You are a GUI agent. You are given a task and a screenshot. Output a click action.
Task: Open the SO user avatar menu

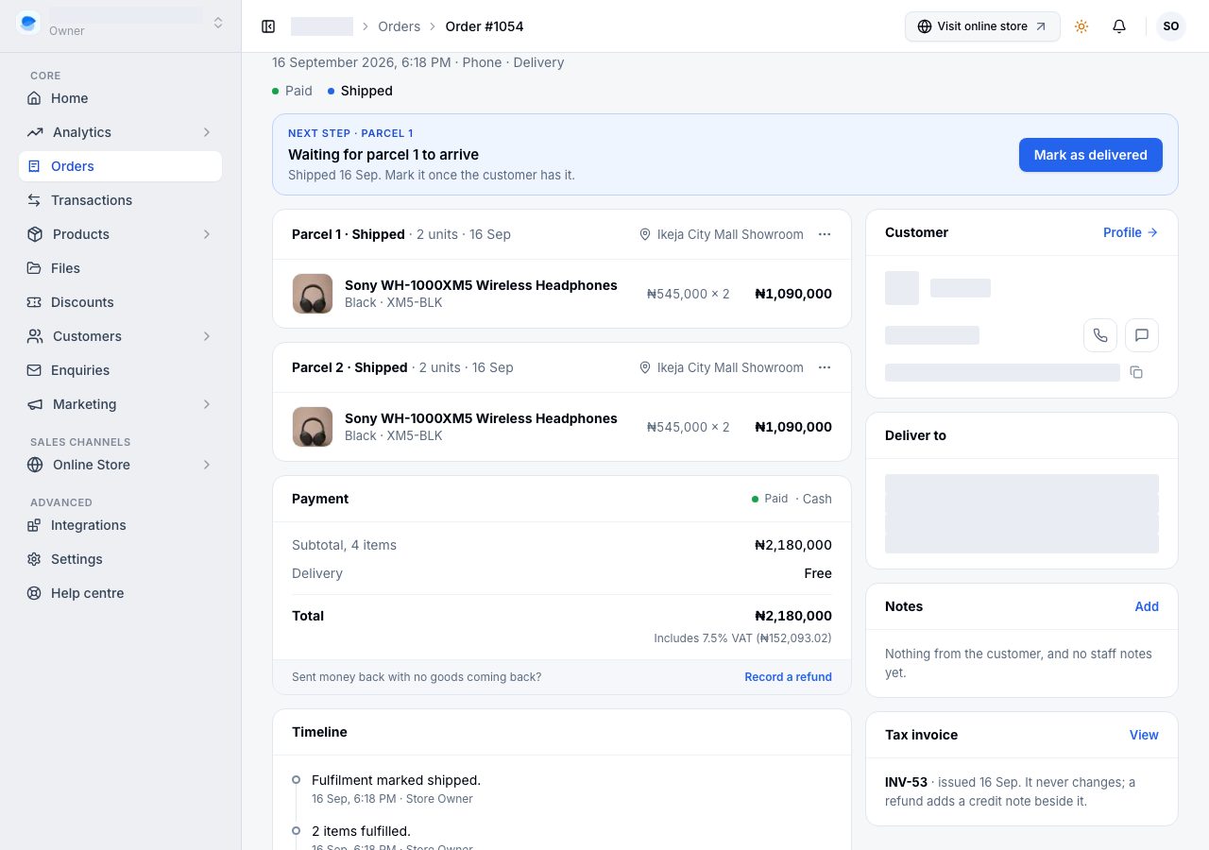[1171, 26]
